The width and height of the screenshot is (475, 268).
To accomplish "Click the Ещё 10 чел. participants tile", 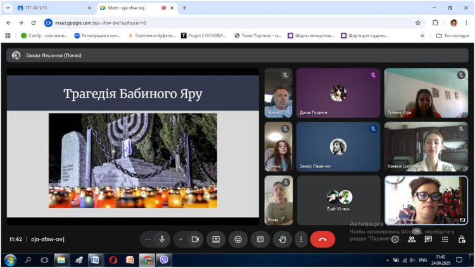I will (x=338, y=200).
